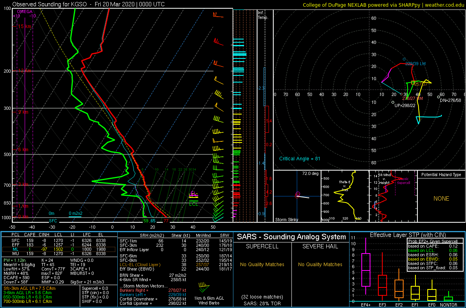The width and height of the screenshot is (466, 308).
Task: Click the 'SARS - Sounding Analog System' heading
Action: point(291,237)
